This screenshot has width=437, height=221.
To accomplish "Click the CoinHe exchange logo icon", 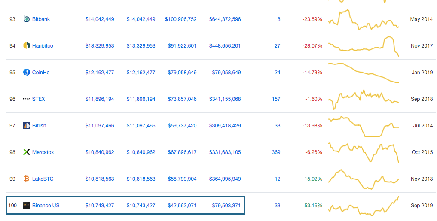I will click(27, 73).
